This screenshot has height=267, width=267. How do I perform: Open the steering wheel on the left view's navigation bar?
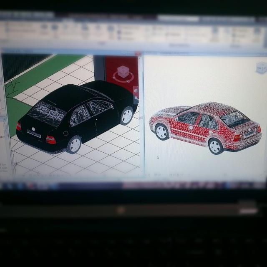pyautogui.click(x=136, y=91)
